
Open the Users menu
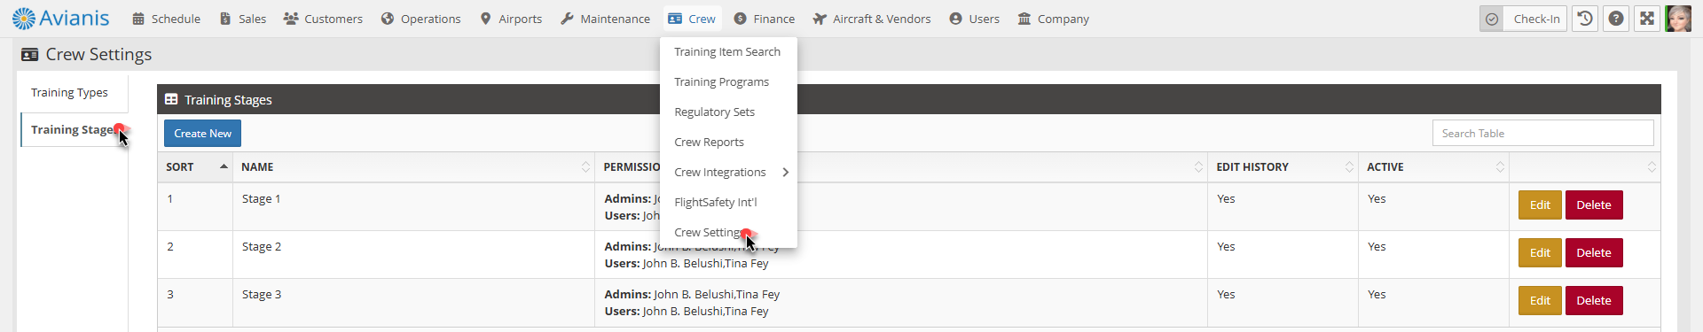[x=975, y=19]
